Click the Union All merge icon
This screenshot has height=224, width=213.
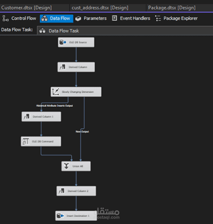click(66, 166)
